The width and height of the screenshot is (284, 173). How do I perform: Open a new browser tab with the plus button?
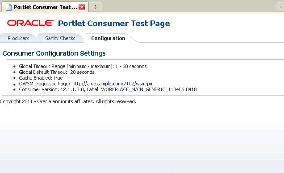click(x=96, y=7)
